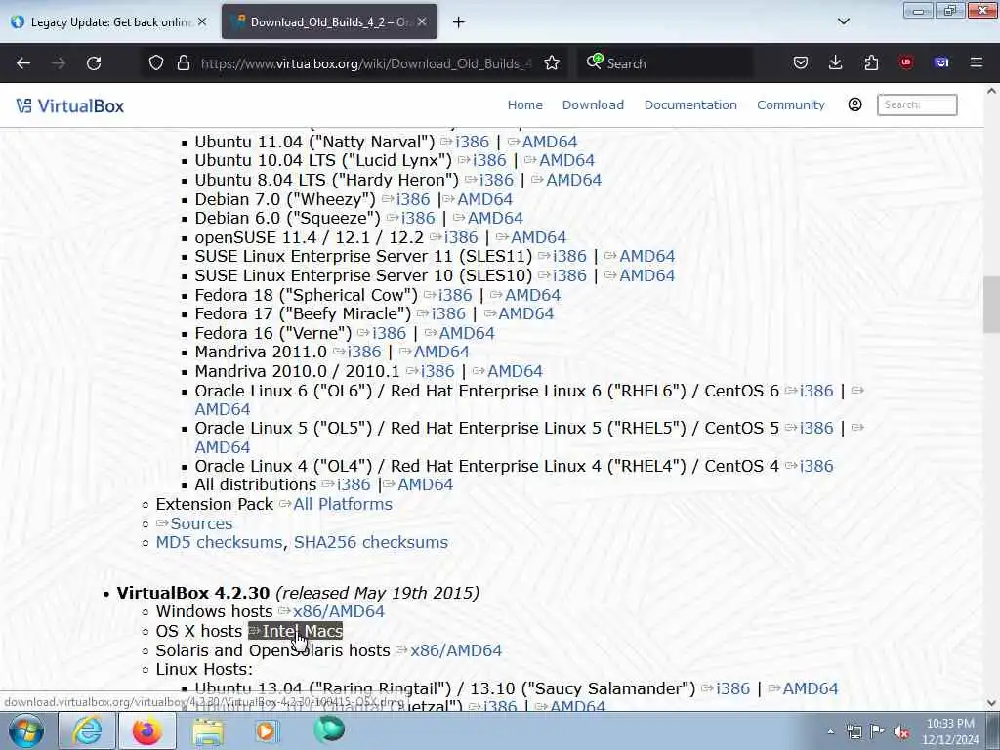Expand the list all tabs chevron
Viewport: 1000px width, 750px height.
point(844,21)
